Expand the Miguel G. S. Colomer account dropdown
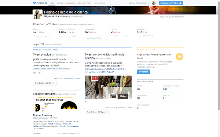This screenshot has height=137, width=220. coord(139,3)
